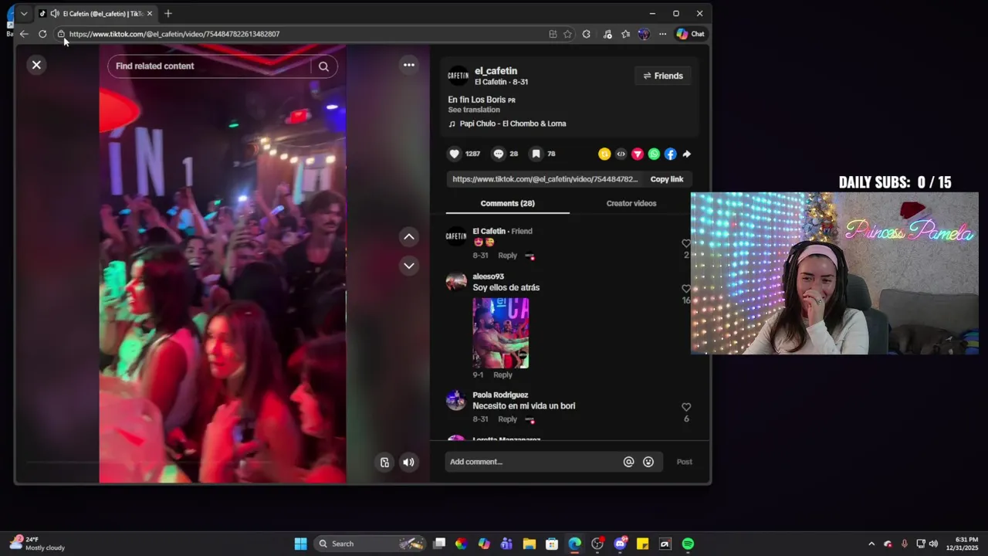Open aleeso93's comment image
Viewport: 988px width, 556px height.
501,334
